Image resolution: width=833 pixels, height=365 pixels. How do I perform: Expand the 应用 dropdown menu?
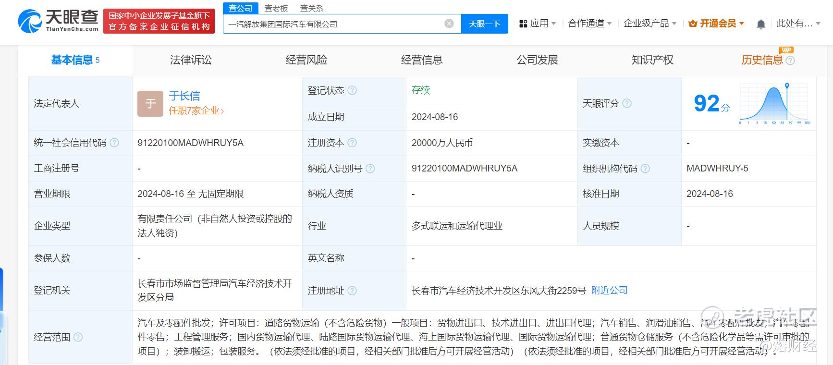point(538,24)
